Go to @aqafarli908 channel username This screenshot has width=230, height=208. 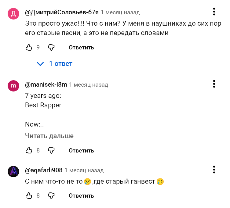click(44, 170)
